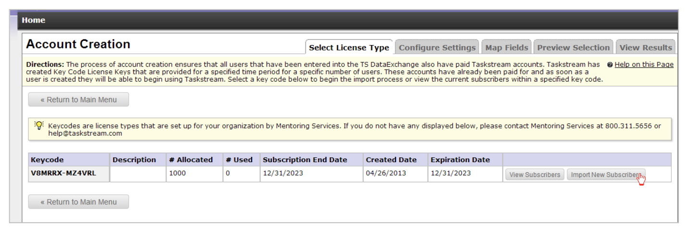Select the 1000 allocated value
This screenshot has height=236, width=690.
point(177,174)
